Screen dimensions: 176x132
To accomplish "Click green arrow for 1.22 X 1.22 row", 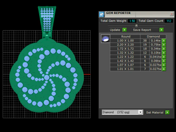I will click(x=164, y=57).
